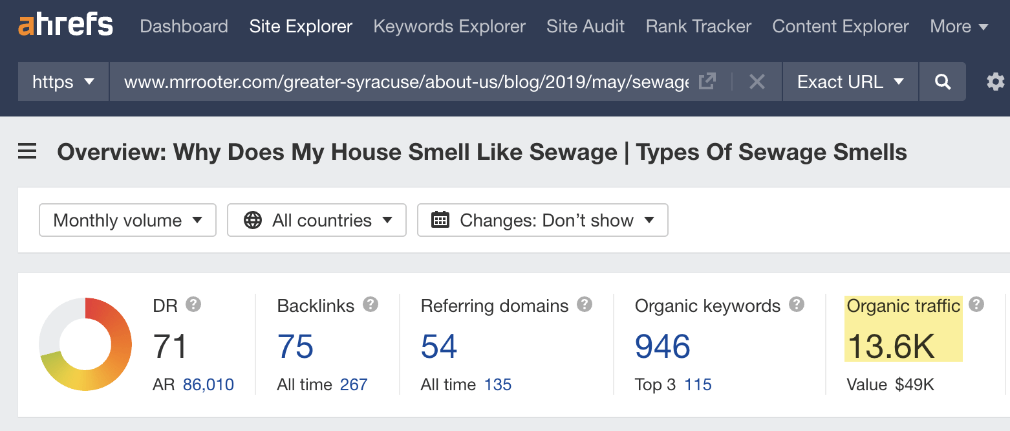
Task: Click the search magnifier icon
Action: tap(942, 82)
